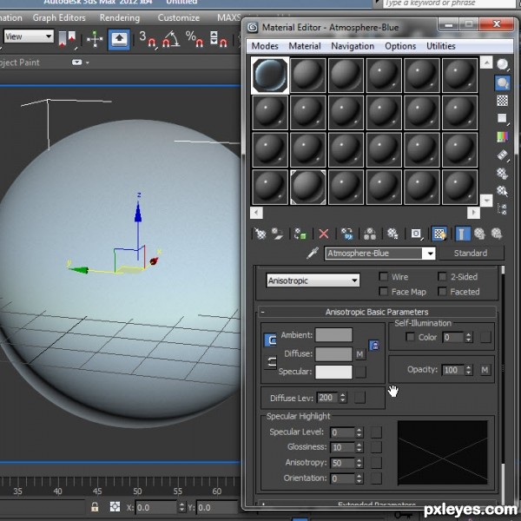Toggle Diffuse-Specular color lock button

coord(270,362)
